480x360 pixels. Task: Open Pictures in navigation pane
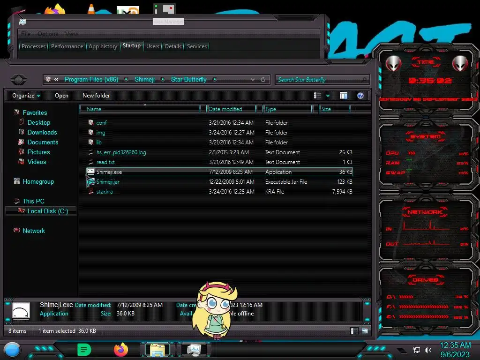pyautogui.click(x=38, y=152)
